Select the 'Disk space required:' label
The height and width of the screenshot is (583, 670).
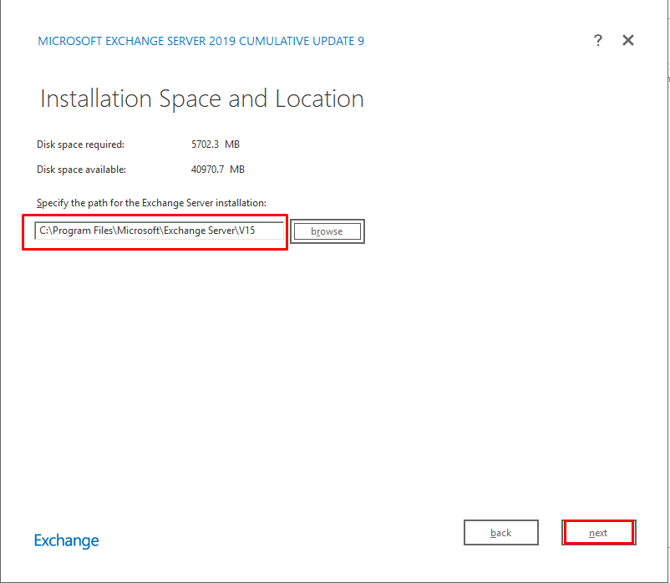[x=80, y=144]
